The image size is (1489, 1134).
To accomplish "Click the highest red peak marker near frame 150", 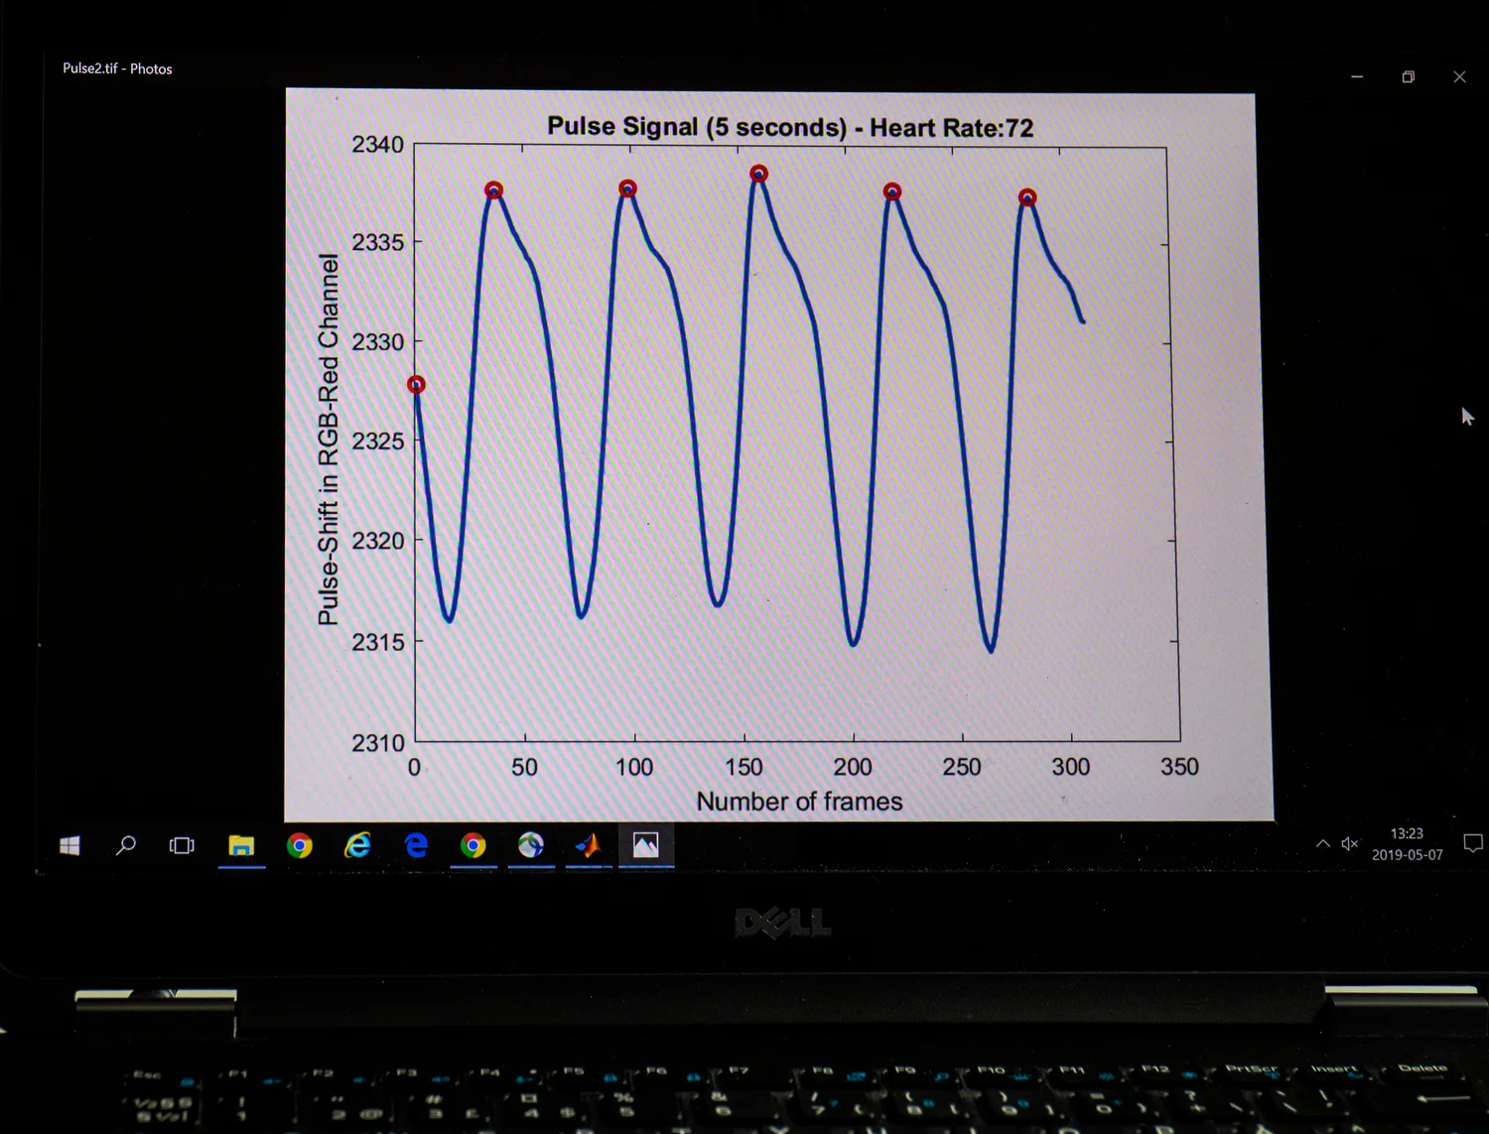I will pyautogui.click(x=758, y=174).
